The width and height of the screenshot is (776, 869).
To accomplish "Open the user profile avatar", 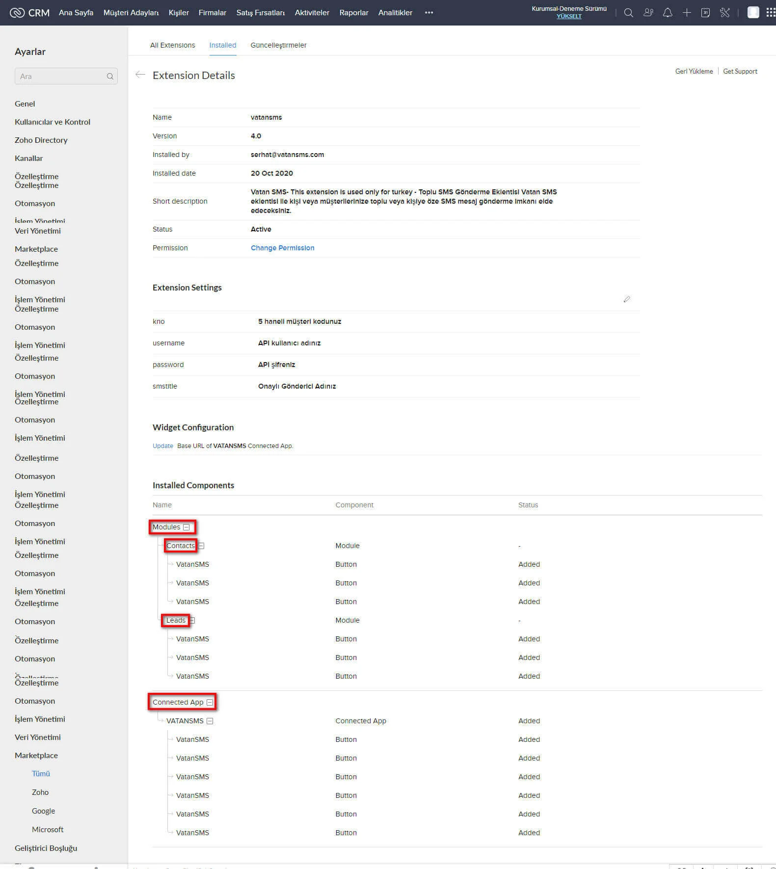I will (753, 13).
